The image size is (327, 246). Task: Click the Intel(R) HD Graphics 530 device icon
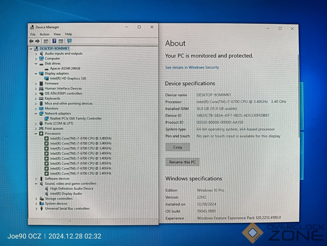coord(46,79)
